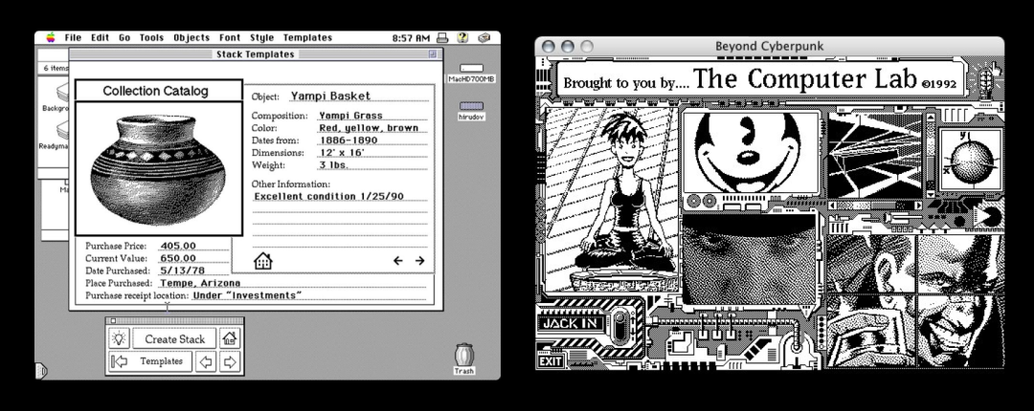The image size is (1034, 411).
Task: Click the palette's left arrow button
Action: coord(207,361)
